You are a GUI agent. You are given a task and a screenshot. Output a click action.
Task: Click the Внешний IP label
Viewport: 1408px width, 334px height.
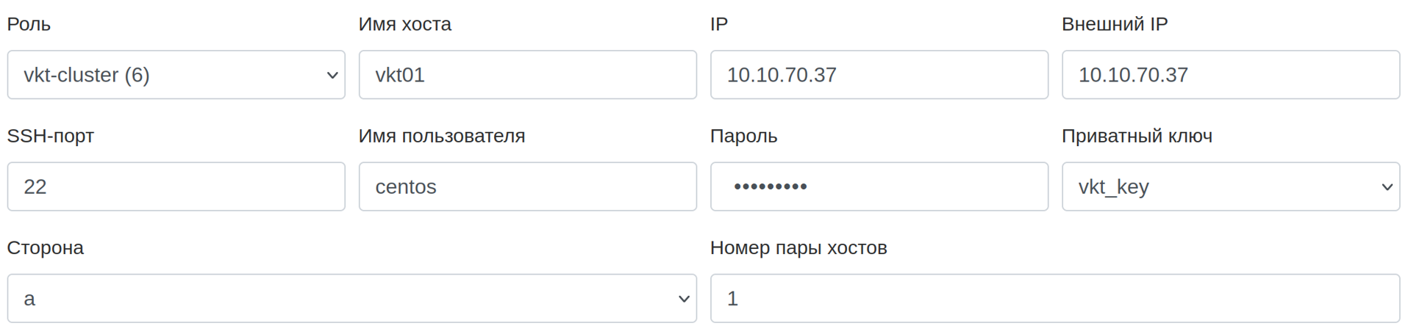pos(1114,24)
